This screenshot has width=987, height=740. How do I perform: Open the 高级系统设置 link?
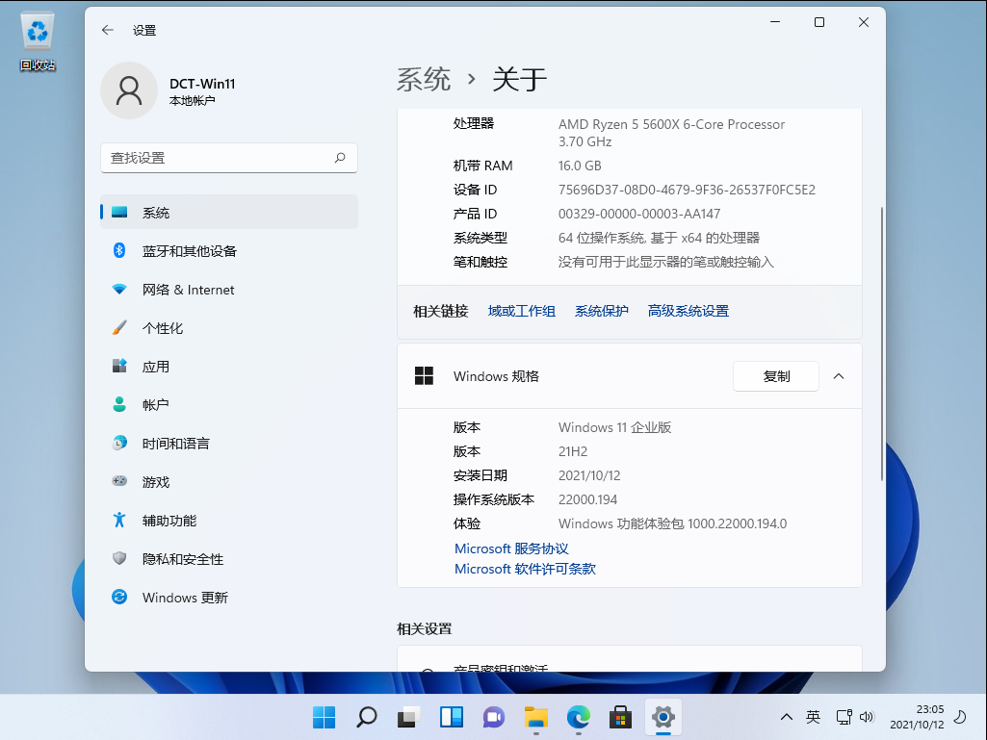(688, 311)
